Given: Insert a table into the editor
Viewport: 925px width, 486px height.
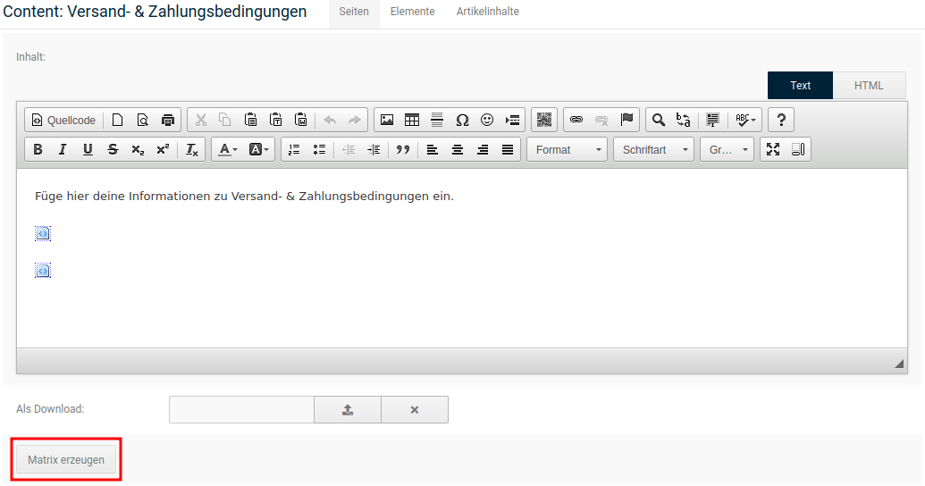Looking at the screenshot, I should 412,121.
